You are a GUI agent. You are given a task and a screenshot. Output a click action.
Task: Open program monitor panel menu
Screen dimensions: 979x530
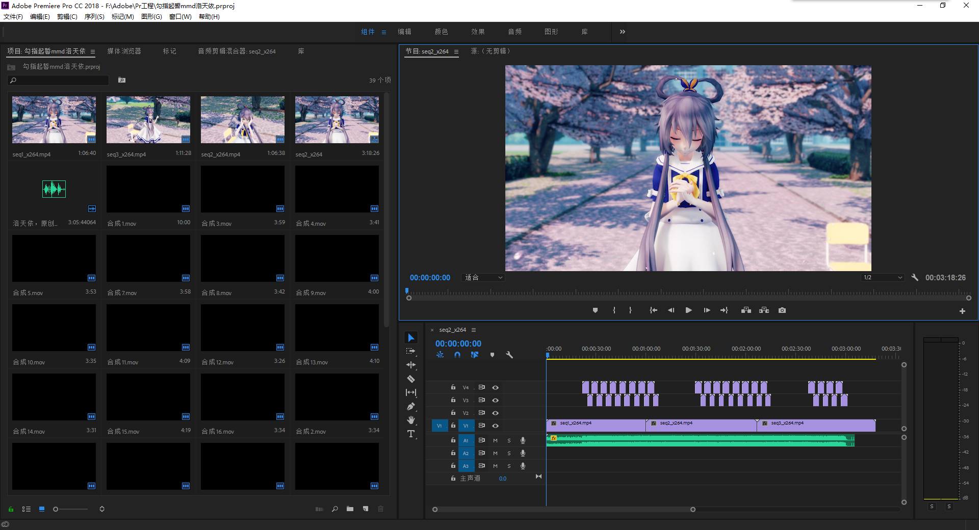click(x=456, y=51)
